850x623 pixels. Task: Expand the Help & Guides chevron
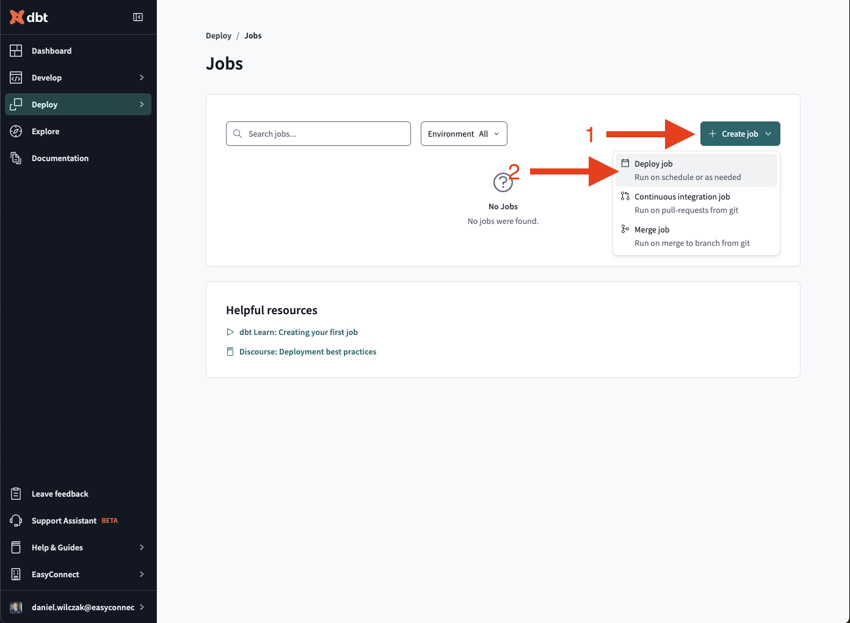click(142, 547)
